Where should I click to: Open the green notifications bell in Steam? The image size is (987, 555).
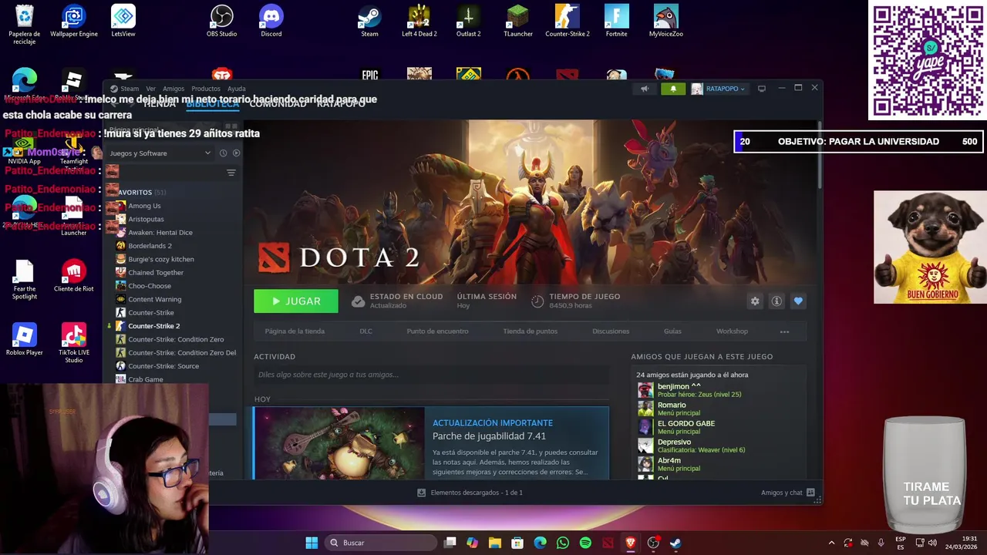[673, 89]
